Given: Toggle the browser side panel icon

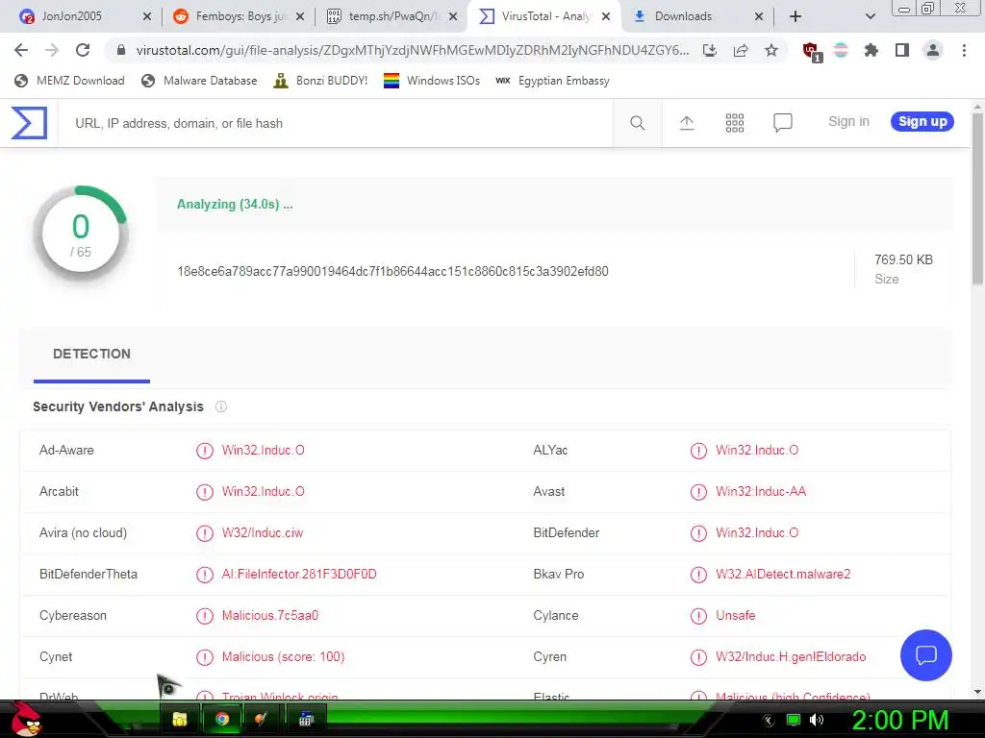Looking at the screenshot, I should [x=902, y=50].
